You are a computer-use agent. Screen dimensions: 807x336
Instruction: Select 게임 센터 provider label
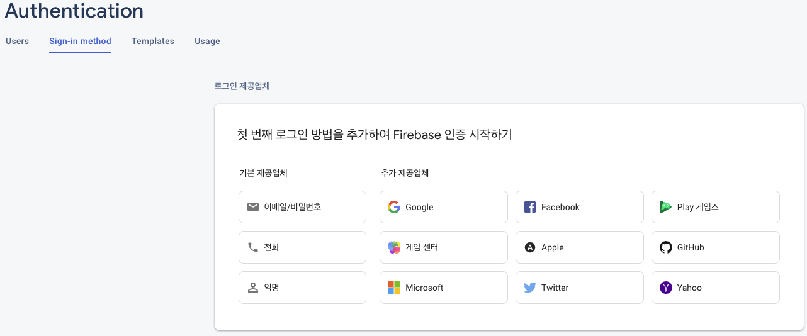(x=422, y=247)
